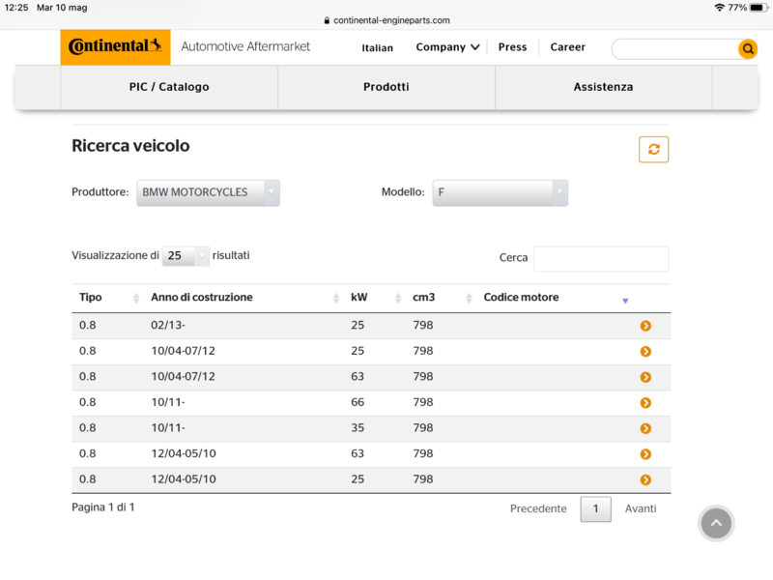Image resolution: width=773 pixels, height=580 pixels.
Task: Click the Press link
Action: 512,47
